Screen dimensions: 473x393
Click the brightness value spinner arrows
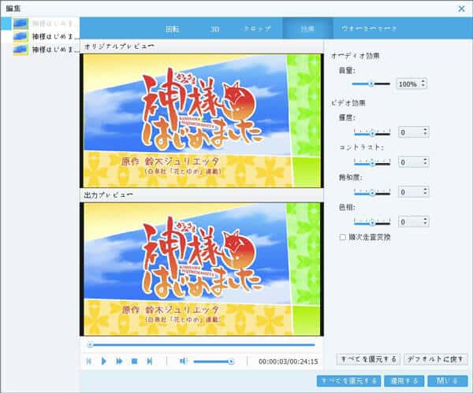tap(423, 132)
